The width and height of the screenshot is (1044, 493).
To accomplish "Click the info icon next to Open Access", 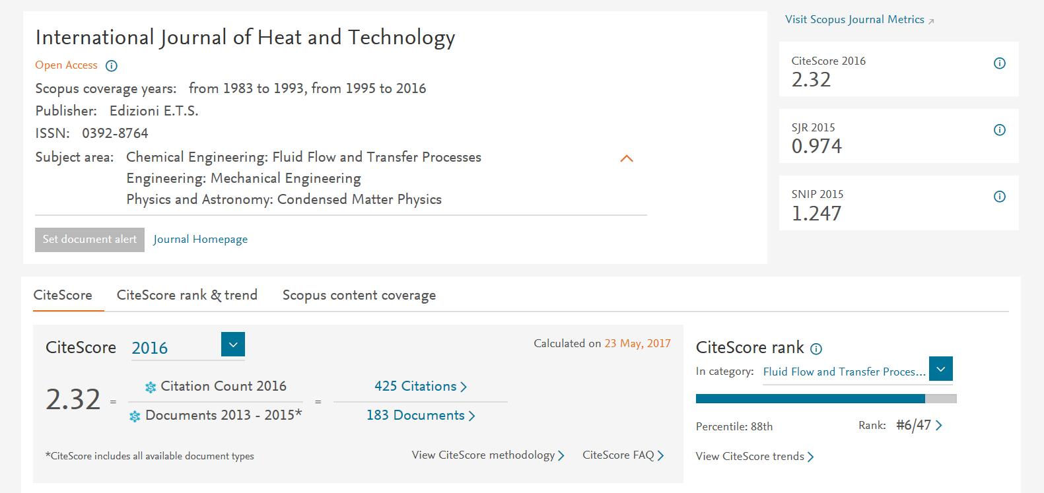I will click(x=112, y=65).
